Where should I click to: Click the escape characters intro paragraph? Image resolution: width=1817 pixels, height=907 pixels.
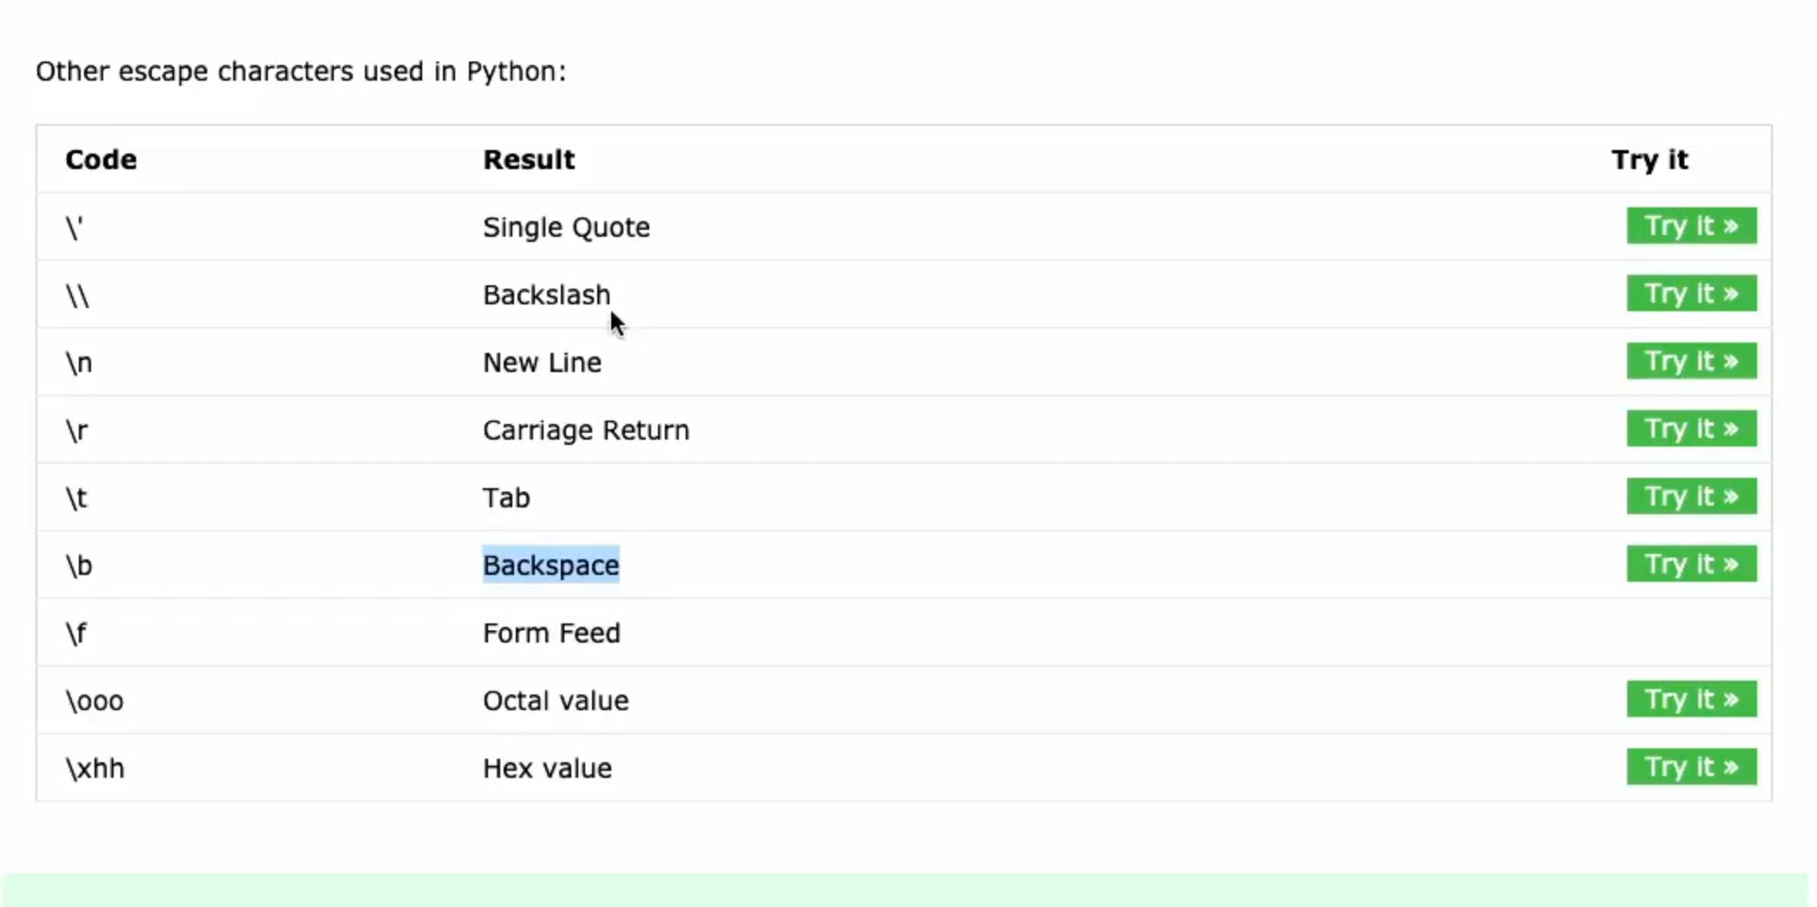tap(301, 71)
